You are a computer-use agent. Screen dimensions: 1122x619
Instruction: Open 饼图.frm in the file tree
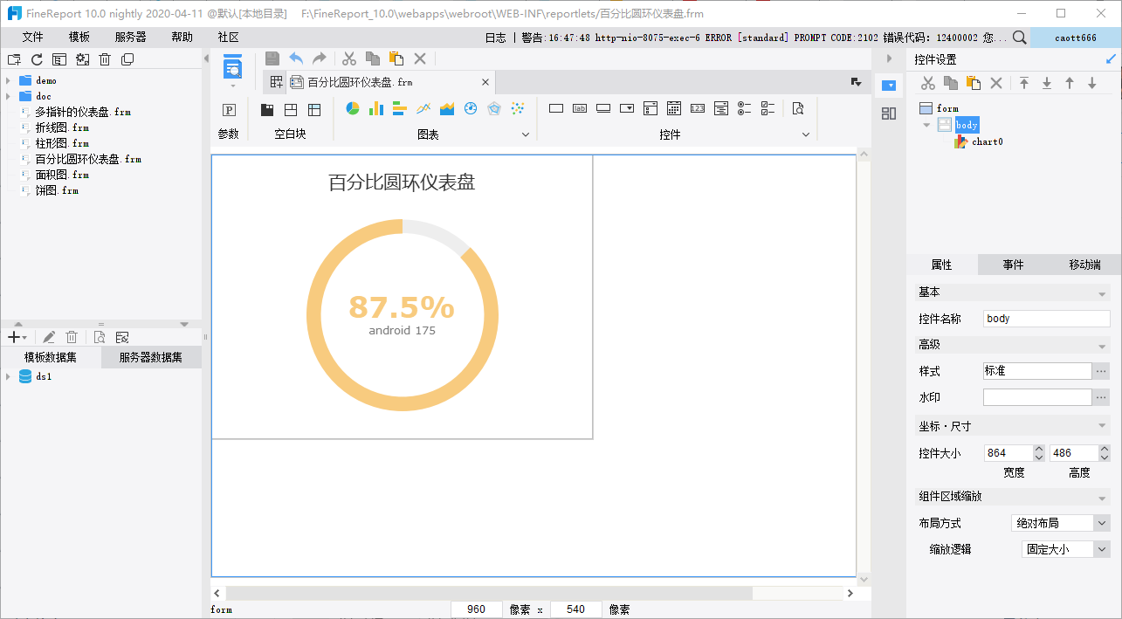(x=57, y=190)
